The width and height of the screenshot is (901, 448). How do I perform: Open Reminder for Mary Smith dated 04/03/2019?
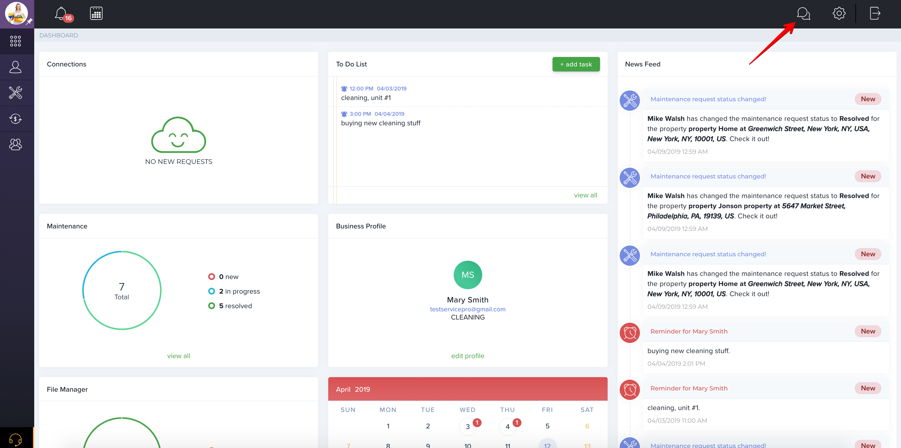(689, 388)
